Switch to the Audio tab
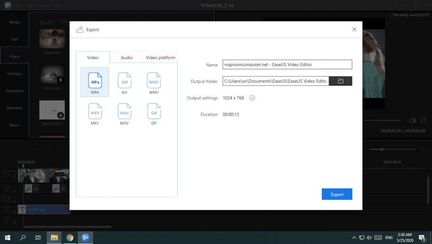The width and height of the screenshot is (432, 244). pos(127,57)
